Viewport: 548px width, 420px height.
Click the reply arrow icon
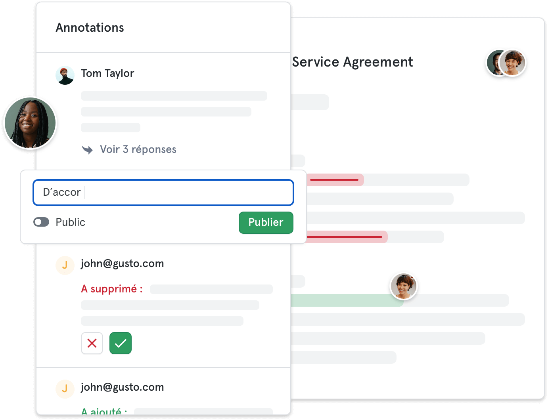click(87, 149)
